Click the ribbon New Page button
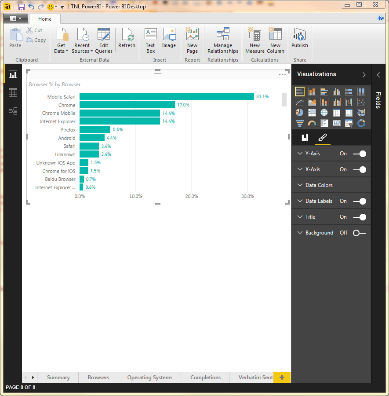Image resolution: width=389 pixels, height=396 pixels. click(192, 40)
